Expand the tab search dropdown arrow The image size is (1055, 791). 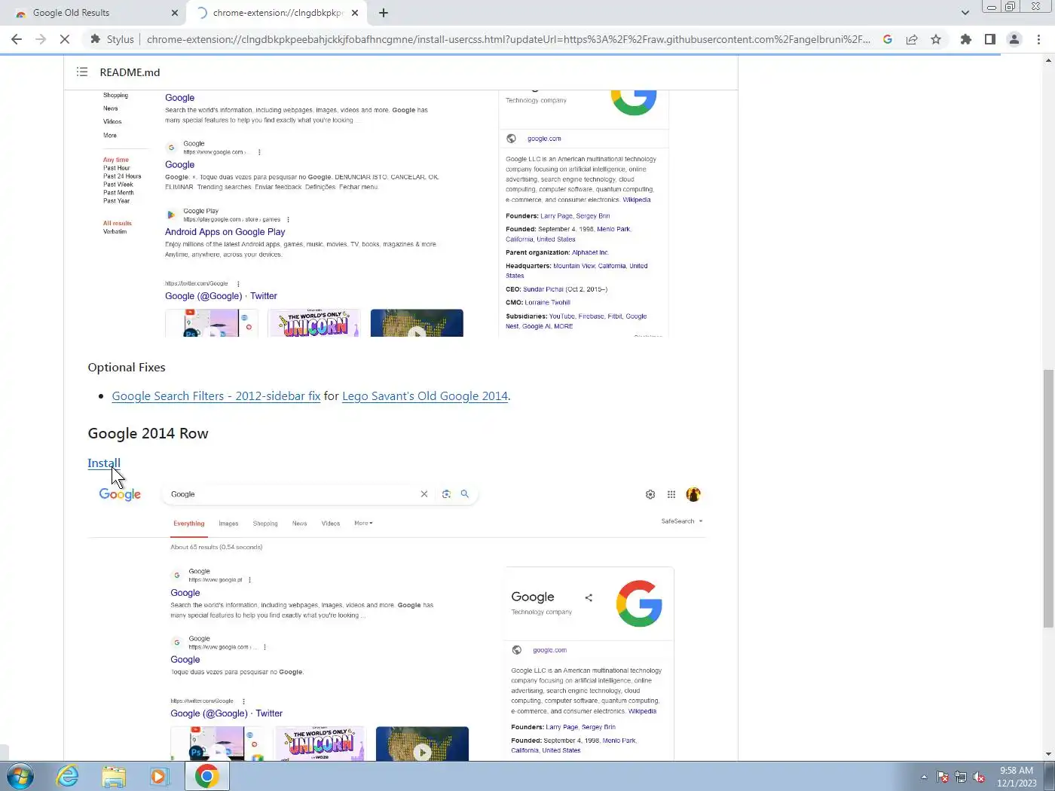coord(965,13)
